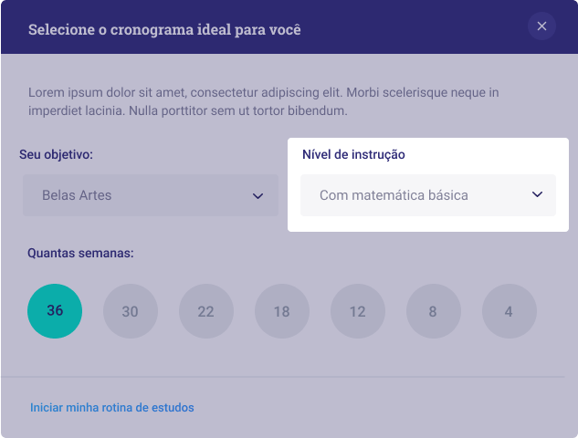The image size is (578, 438).
Task: Pick the 22 weeks circle
Action: pos(206,311)
